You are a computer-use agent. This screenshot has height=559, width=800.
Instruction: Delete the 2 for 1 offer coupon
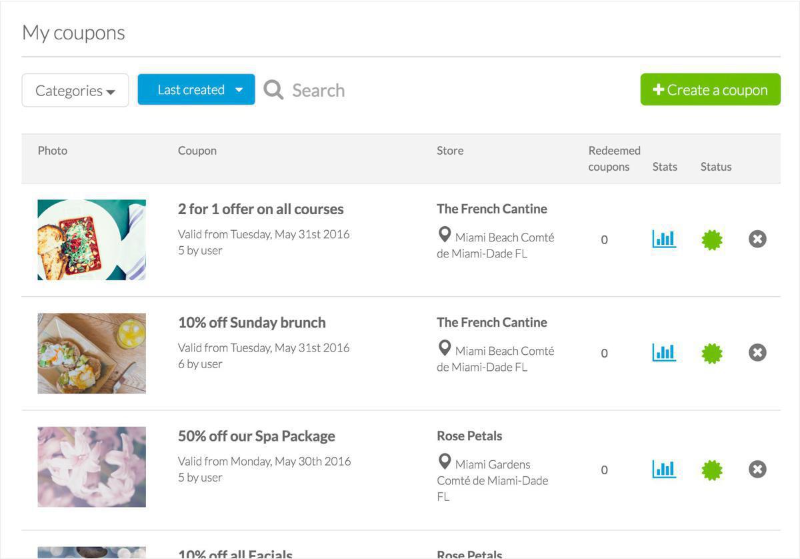point(757,239)
